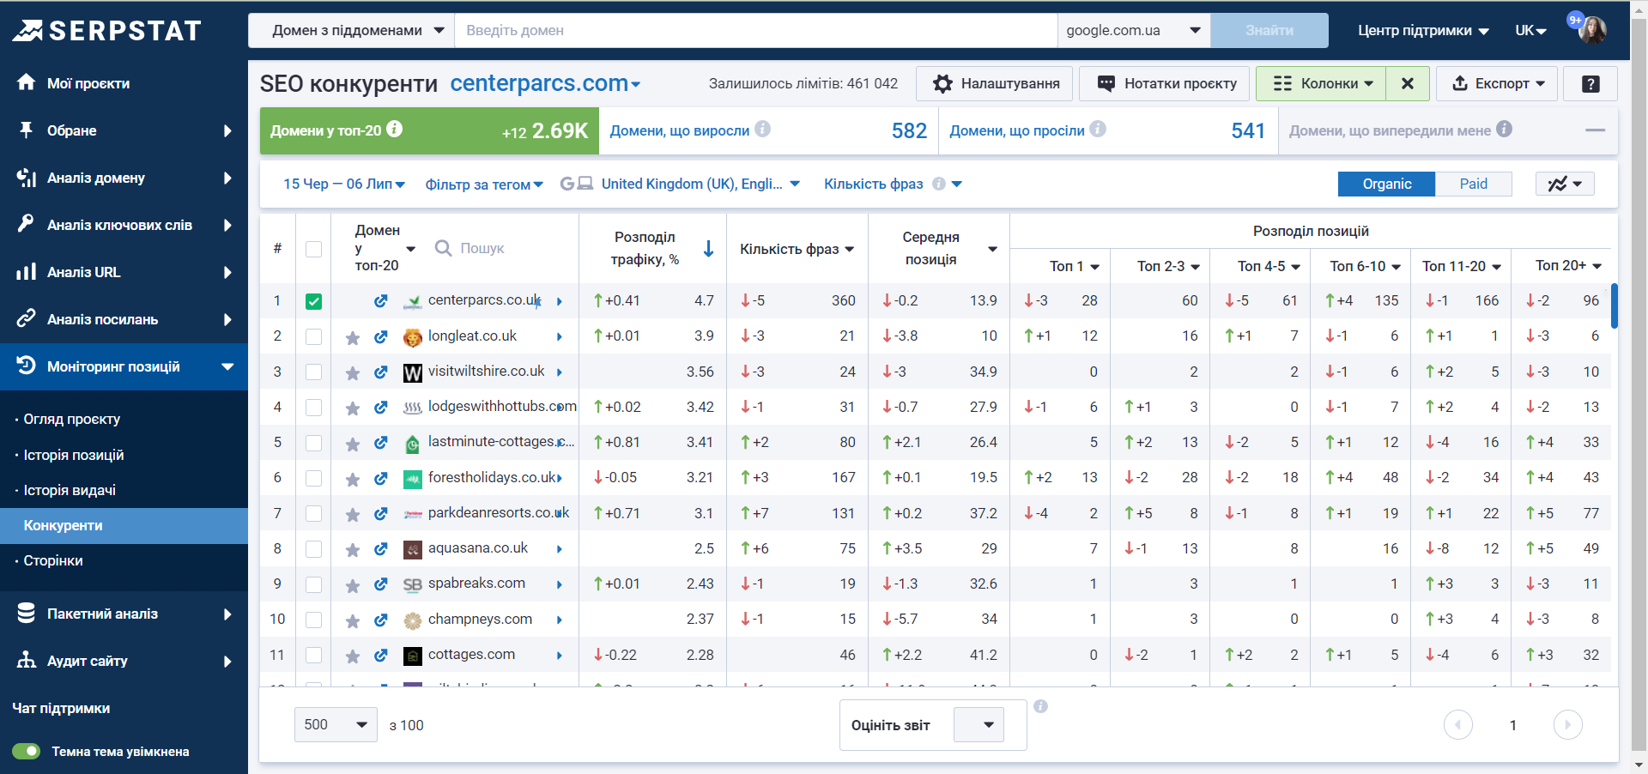
Task: Click the centerparcs.com project link
Action: pyautogui.click(x=545, y=83)
